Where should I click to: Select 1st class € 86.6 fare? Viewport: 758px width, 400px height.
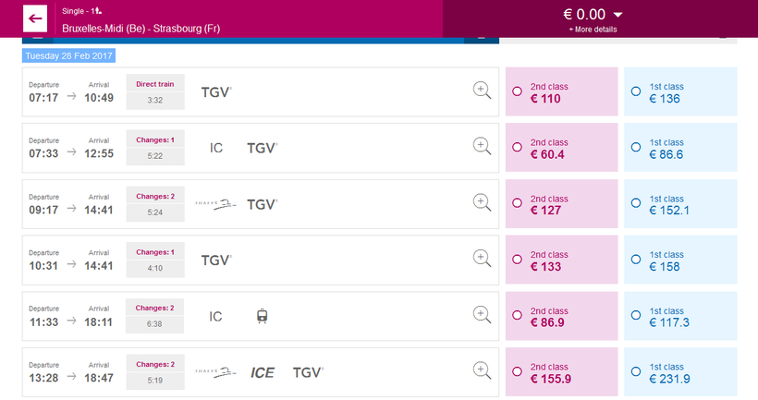tap(636, 148)
